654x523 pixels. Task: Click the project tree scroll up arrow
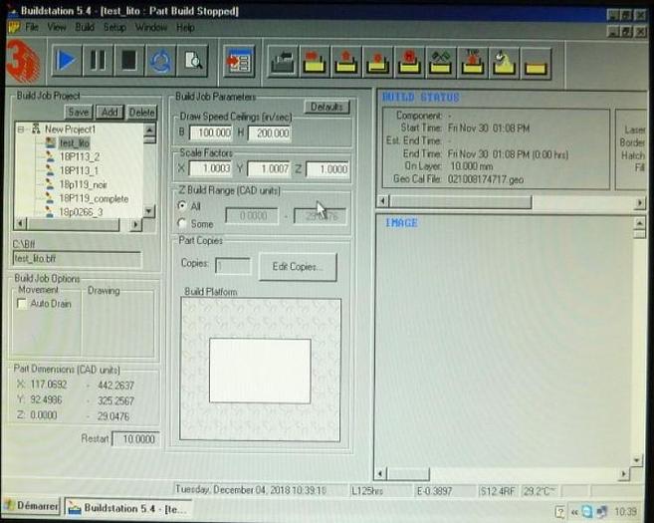coord(149,130)
